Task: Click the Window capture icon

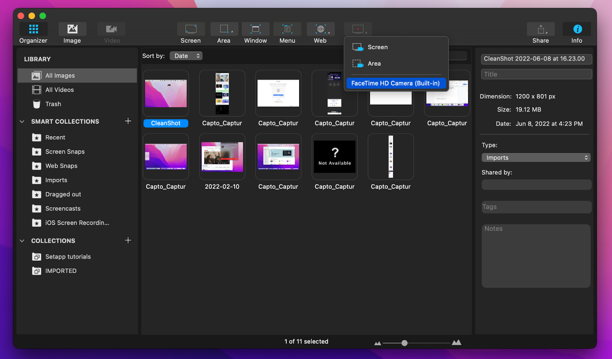Action: pyautogui.click(x=255, y=32)
